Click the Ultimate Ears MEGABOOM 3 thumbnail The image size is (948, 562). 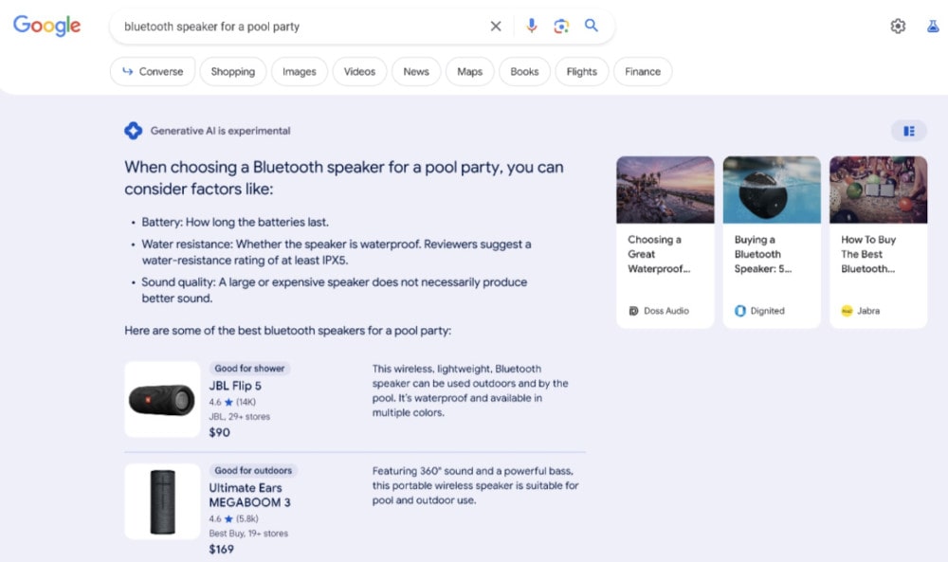[x=161, y=500]
